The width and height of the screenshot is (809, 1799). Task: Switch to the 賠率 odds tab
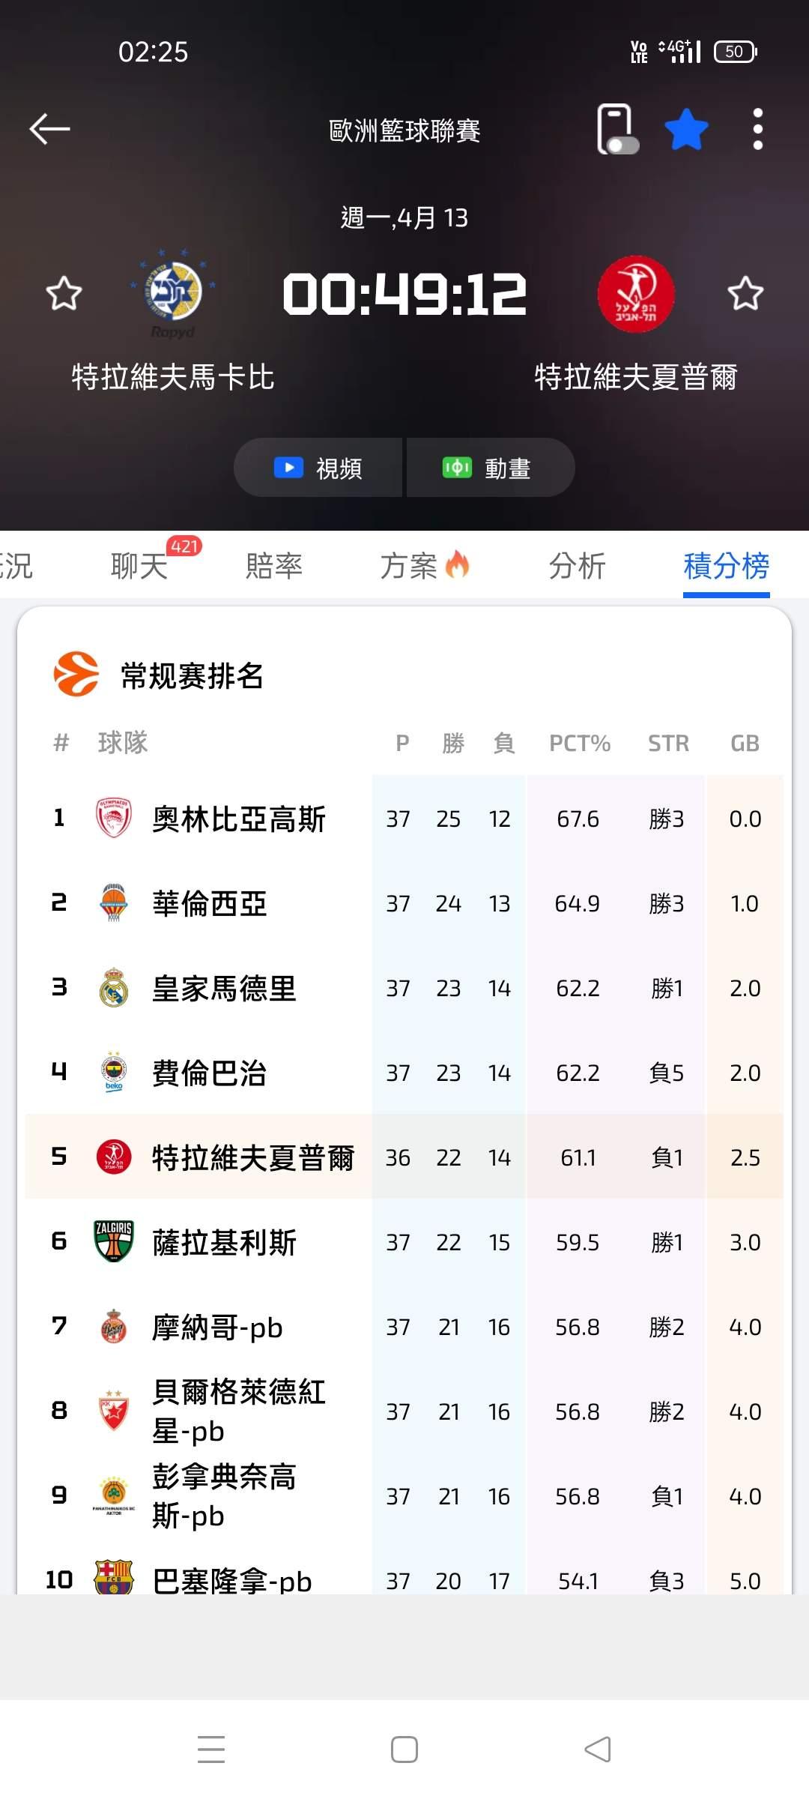[274, 566]
